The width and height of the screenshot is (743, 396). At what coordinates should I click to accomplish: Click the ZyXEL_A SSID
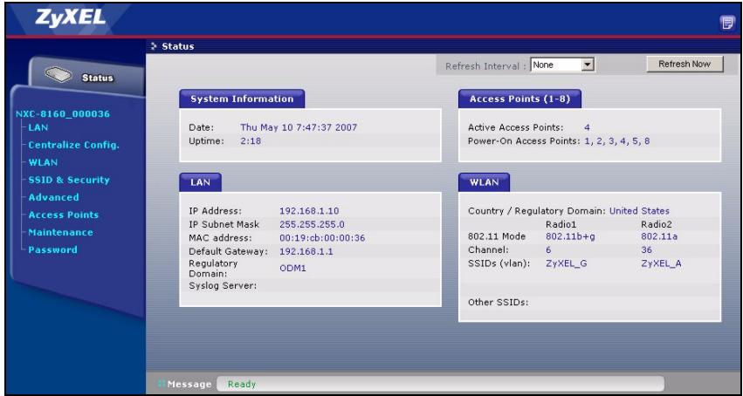[661, 264]
